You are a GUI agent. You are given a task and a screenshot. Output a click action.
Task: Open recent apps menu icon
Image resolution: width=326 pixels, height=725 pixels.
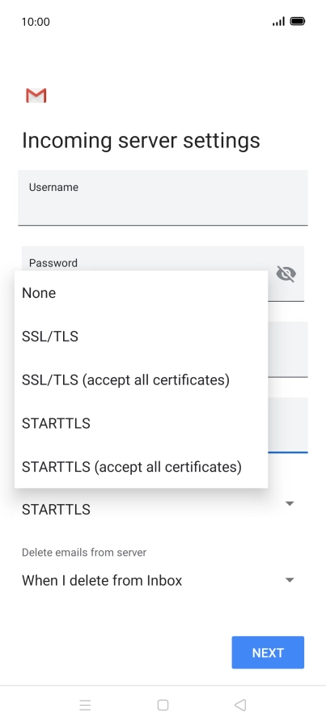(85, 705)
